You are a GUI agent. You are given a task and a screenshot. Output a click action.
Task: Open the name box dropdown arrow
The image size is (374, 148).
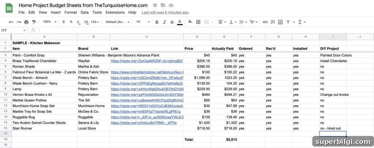tap(24, 31)
